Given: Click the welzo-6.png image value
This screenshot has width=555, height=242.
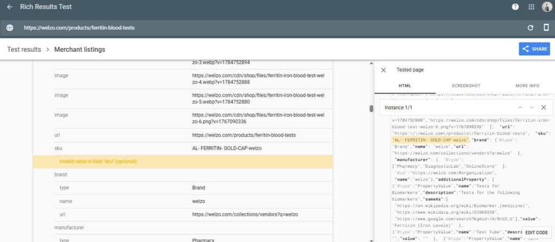Looking at the screenshot, I should (x=258, y=118).
